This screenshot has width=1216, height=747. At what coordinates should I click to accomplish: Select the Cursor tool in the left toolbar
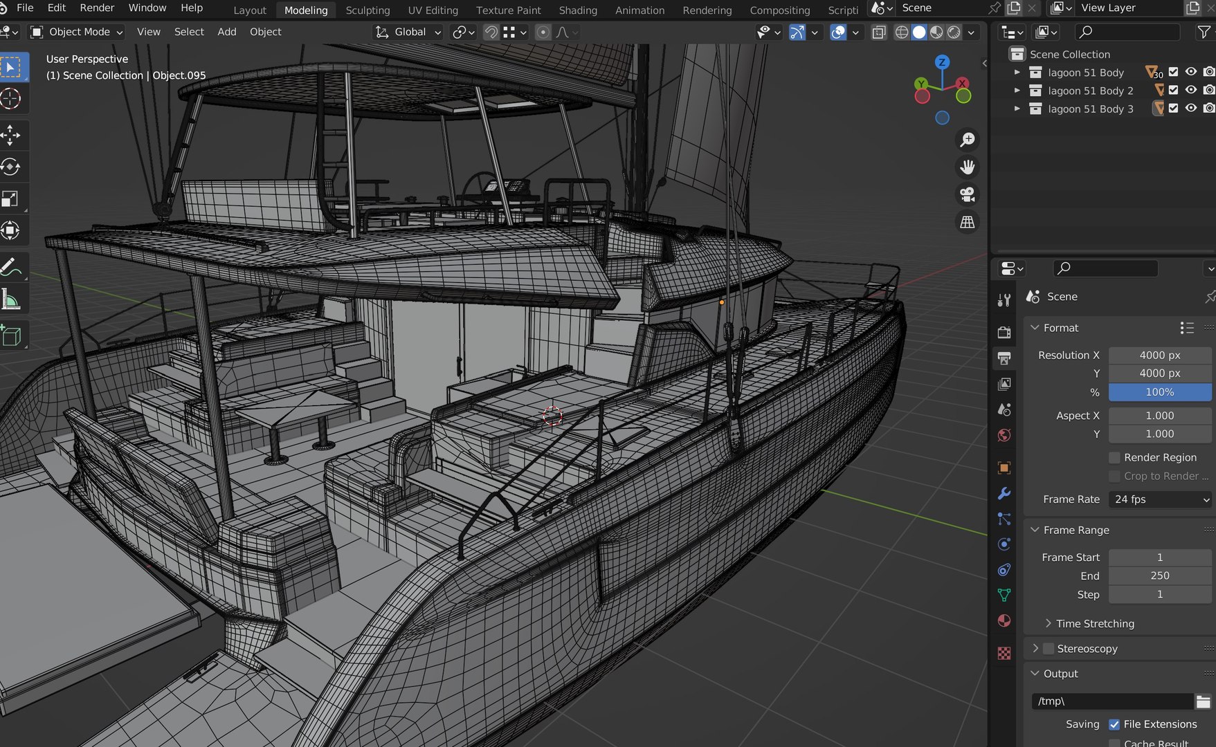(11, 99)
